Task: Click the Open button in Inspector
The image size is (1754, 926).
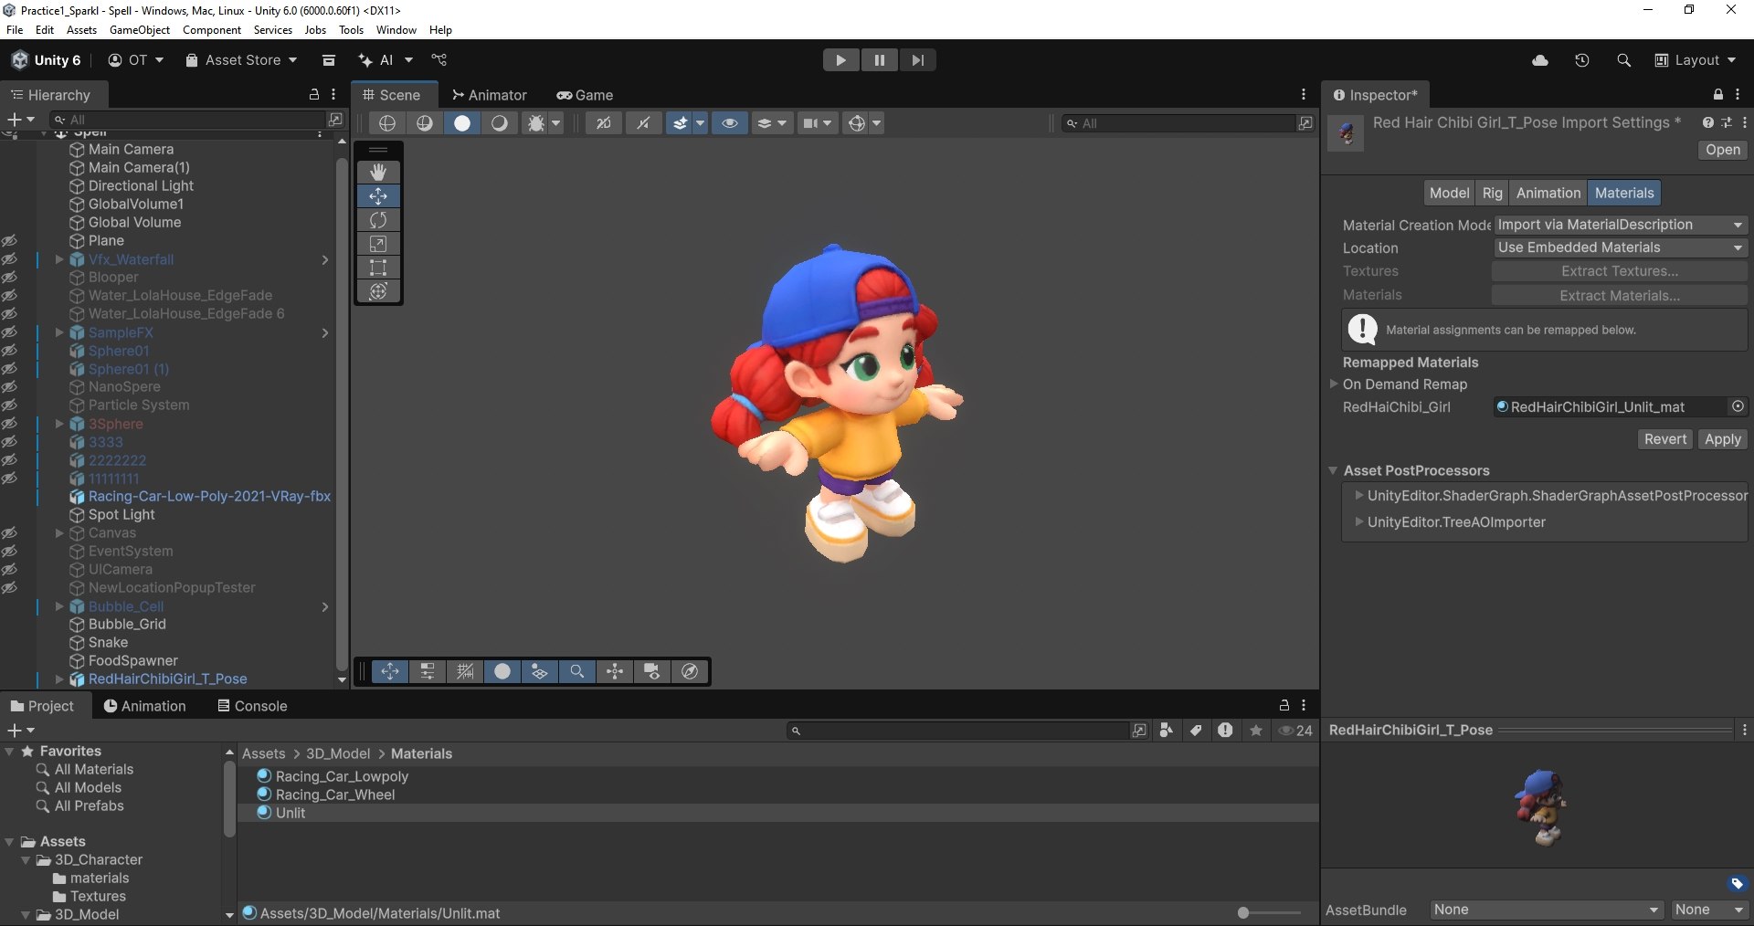Action: coord(1722,150)
